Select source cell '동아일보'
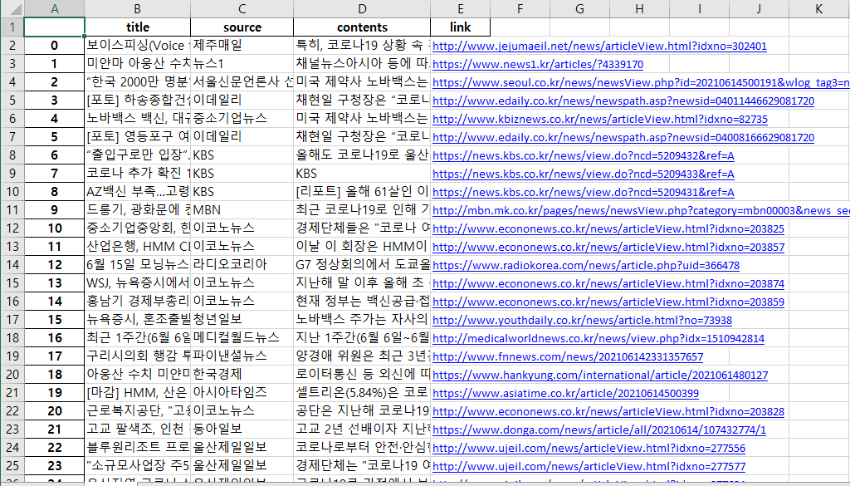The height and width of the screenshot is (486, 850). click(x=242, y=429)
